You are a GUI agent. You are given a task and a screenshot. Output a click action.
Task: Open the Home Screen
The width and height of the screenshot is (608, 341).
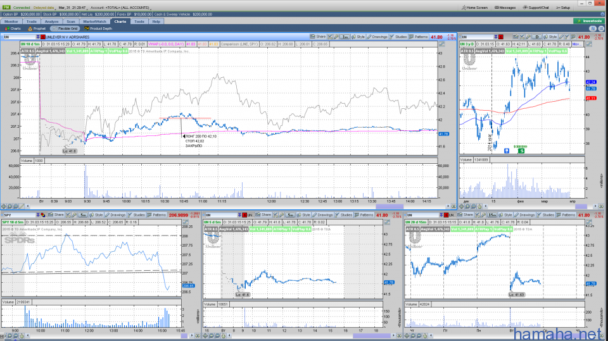click(x=474, y=8)
